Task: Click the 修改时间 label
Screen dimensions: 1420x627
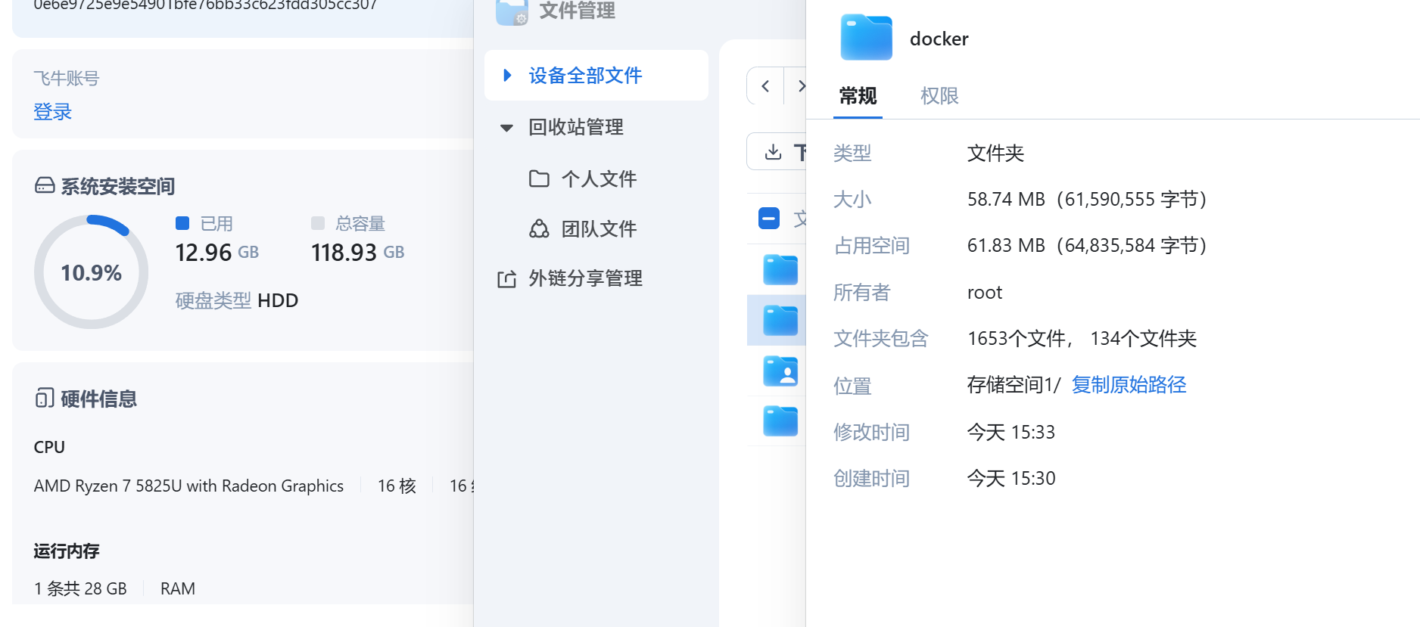Action: (871, 433)
